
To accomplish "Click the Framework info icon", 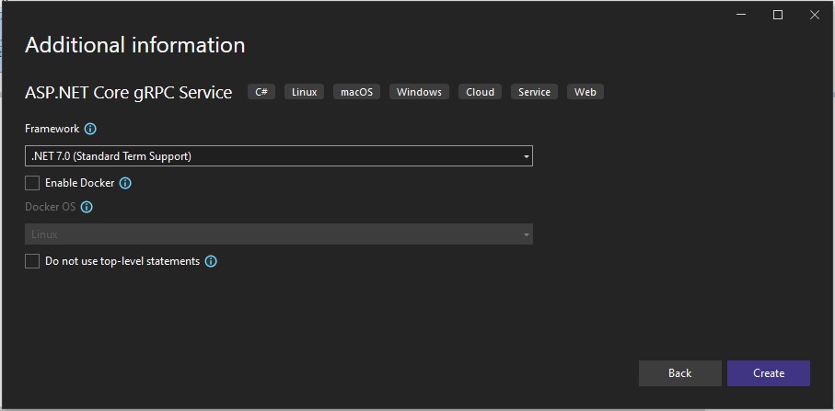I will pos(90,129).
